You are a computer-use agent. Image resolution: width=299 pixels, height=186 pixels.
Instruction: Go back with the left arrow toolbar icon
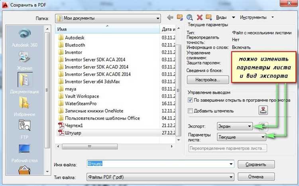click(x=170, y=18)
